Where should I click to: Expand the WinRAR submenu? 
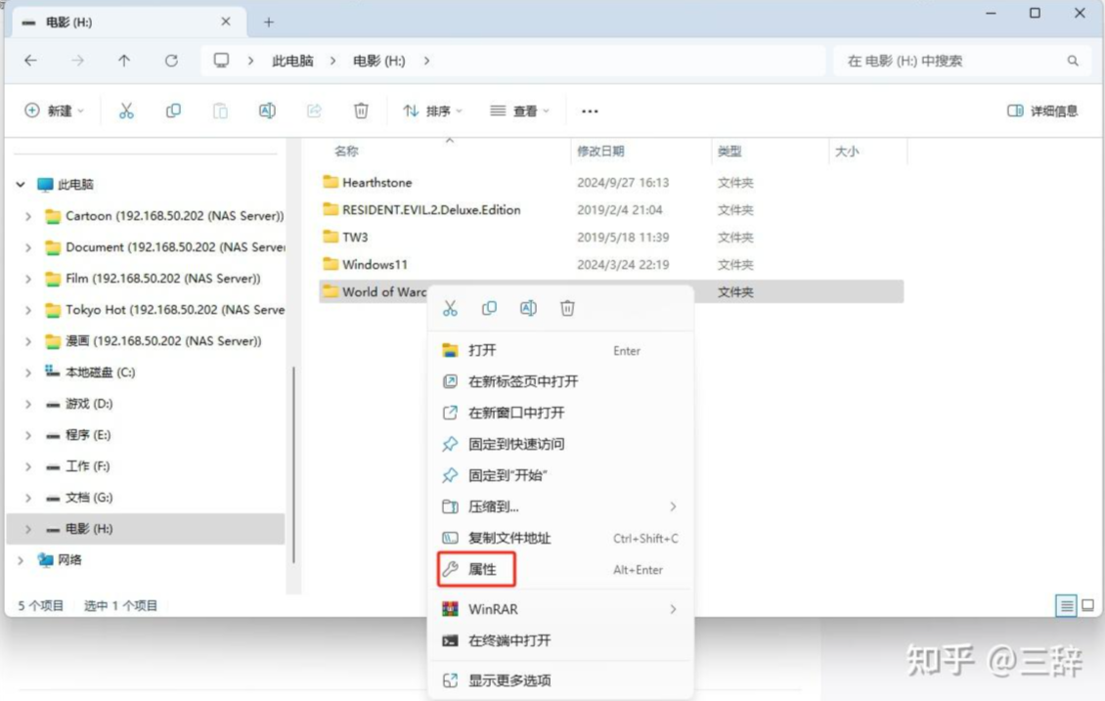coord(673,609)
